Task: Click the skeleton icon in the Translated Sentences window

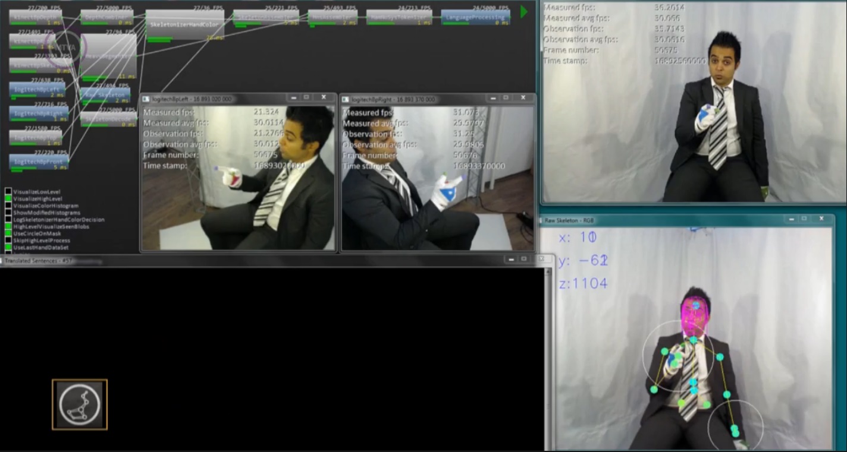Action: (80, 404)
